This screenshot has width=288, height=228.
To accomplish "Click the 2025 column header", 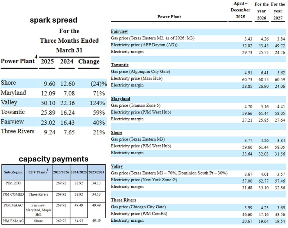I will click(47, 61).
